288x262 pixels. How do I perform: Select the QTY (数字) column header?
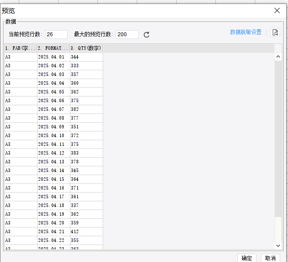coord(87,48)
